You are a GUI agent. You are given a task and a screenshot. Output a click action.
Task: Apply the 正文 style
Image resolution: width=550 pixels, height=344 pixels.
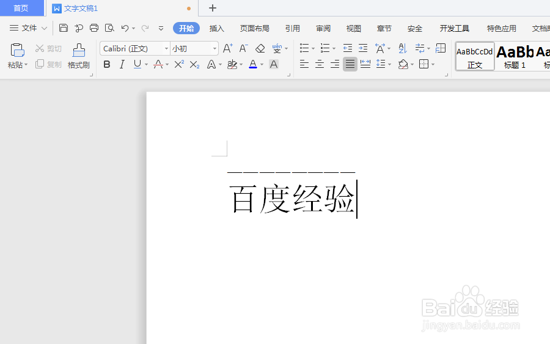pyautogui.click(x=475, y=56)
